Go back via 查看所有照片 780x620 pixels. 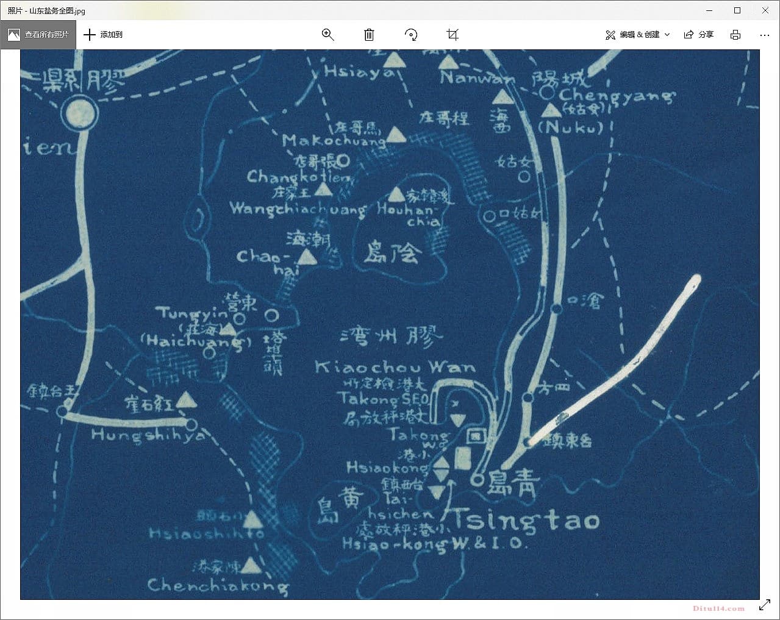tap(38, 35)
